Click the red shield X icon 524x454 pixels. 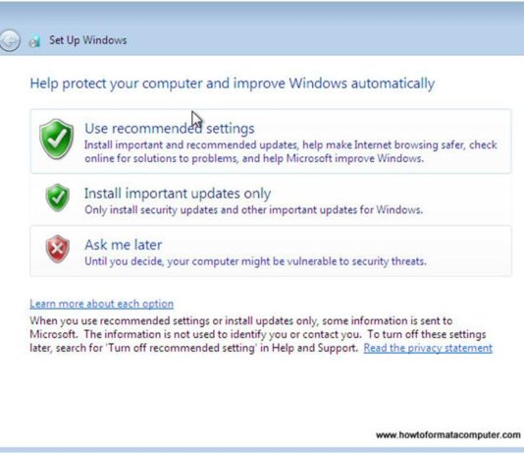point(58,249)
